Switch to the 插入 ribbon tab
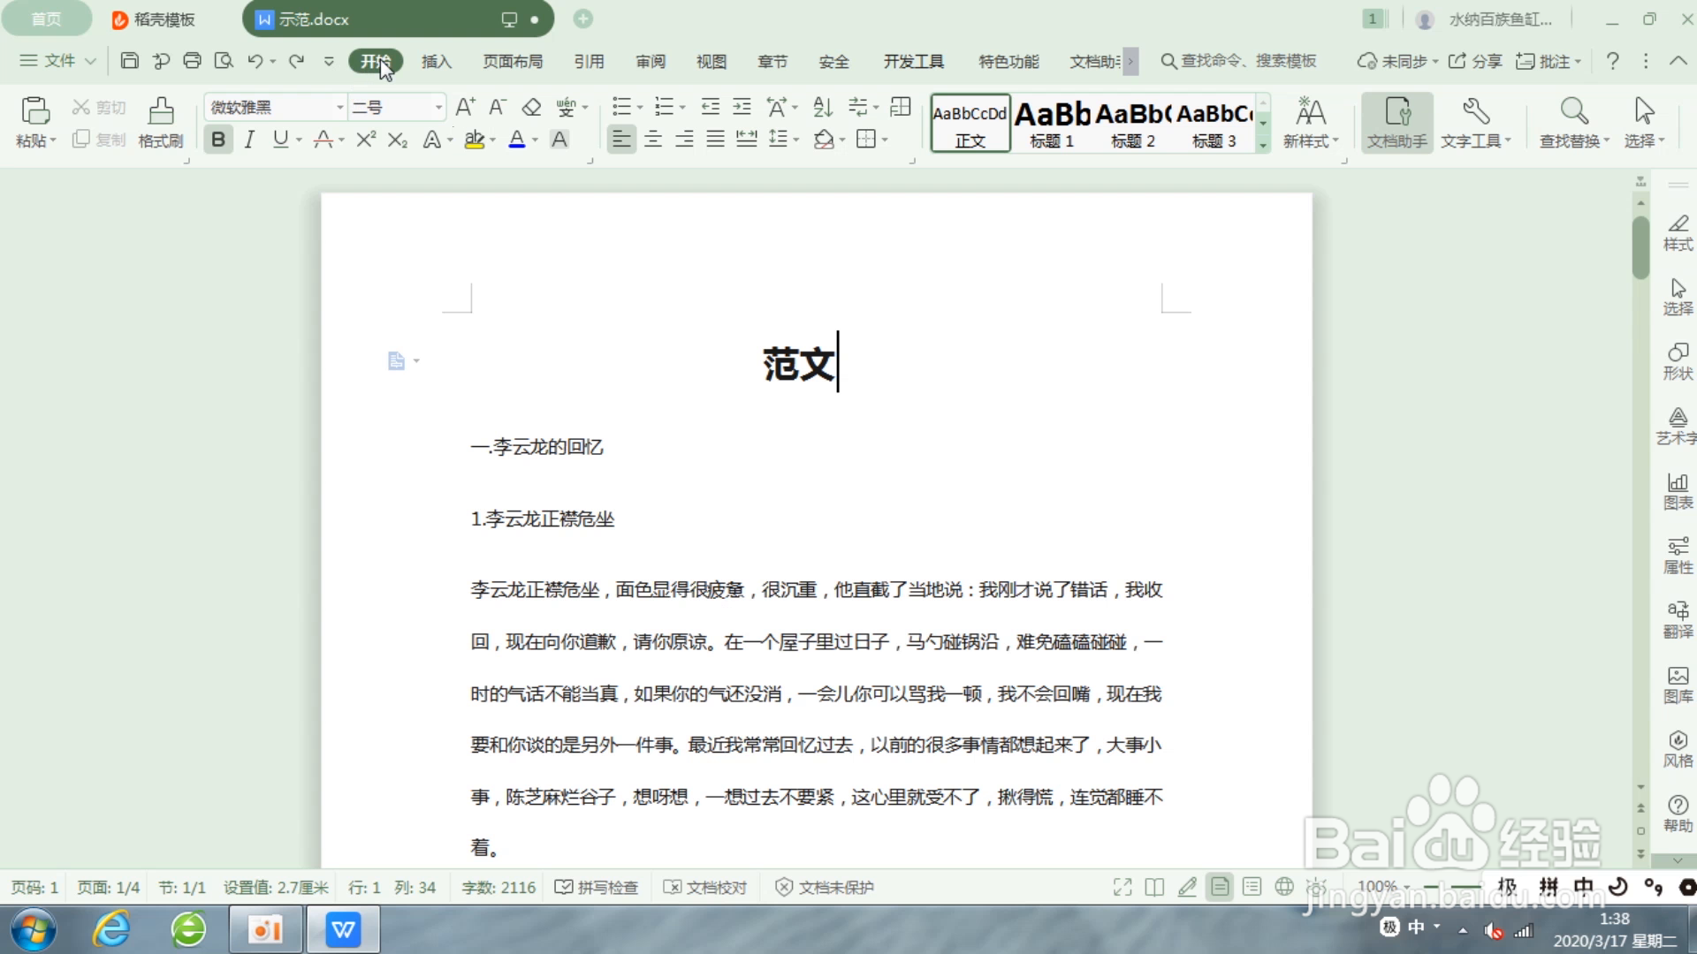The image size is (1697, 954). [x=436, y=62]
